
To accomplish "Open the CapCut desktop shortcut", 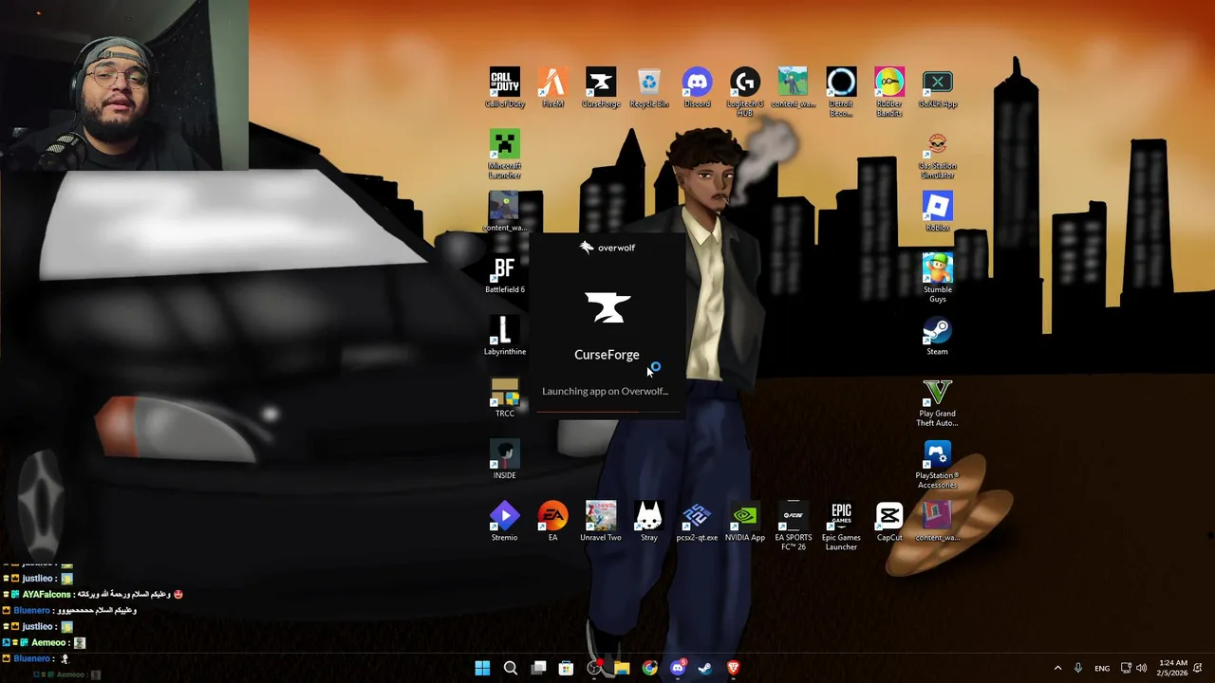I will click(x=889, y=522).
